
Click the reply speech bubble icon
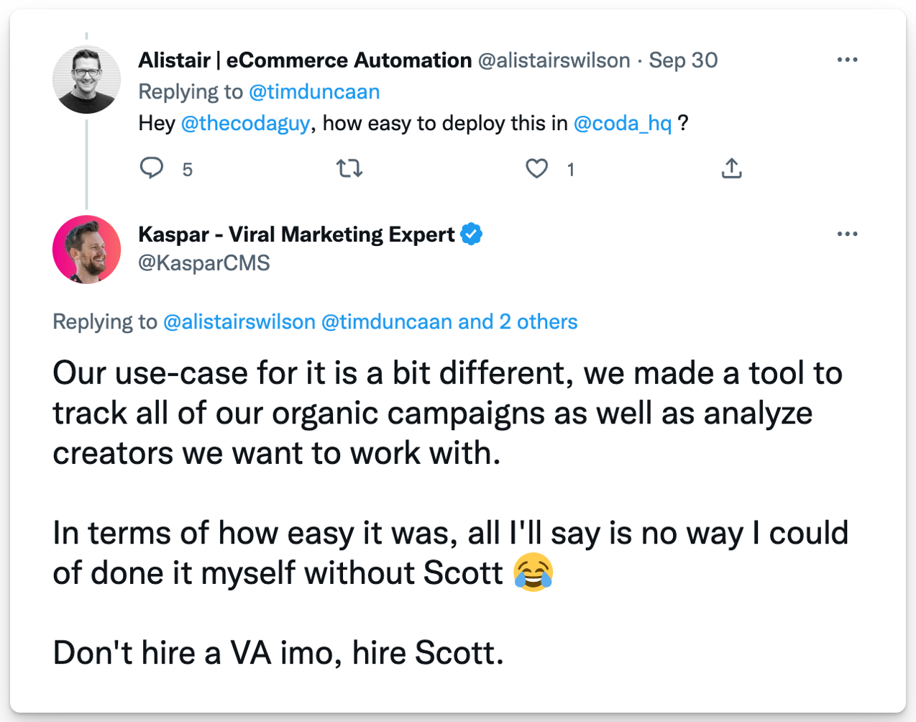point(151,168)
